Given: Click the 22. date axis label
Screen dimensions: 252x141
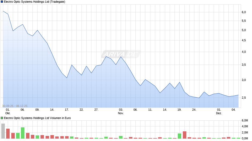Looking at the screenshot, I should point(81,110).
